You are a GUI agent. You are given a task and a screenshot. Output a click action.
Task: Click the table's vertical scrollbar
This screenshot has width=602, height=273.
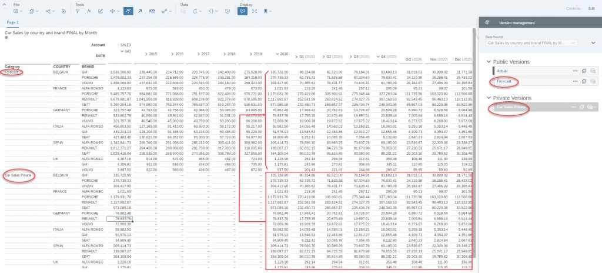[x=475, y=142]
